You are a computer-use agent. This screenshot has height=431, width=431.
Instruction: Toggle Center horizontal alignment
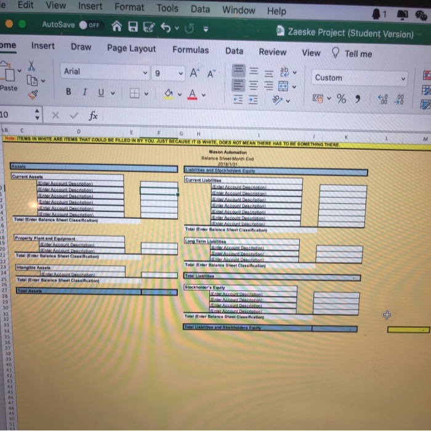254,86
